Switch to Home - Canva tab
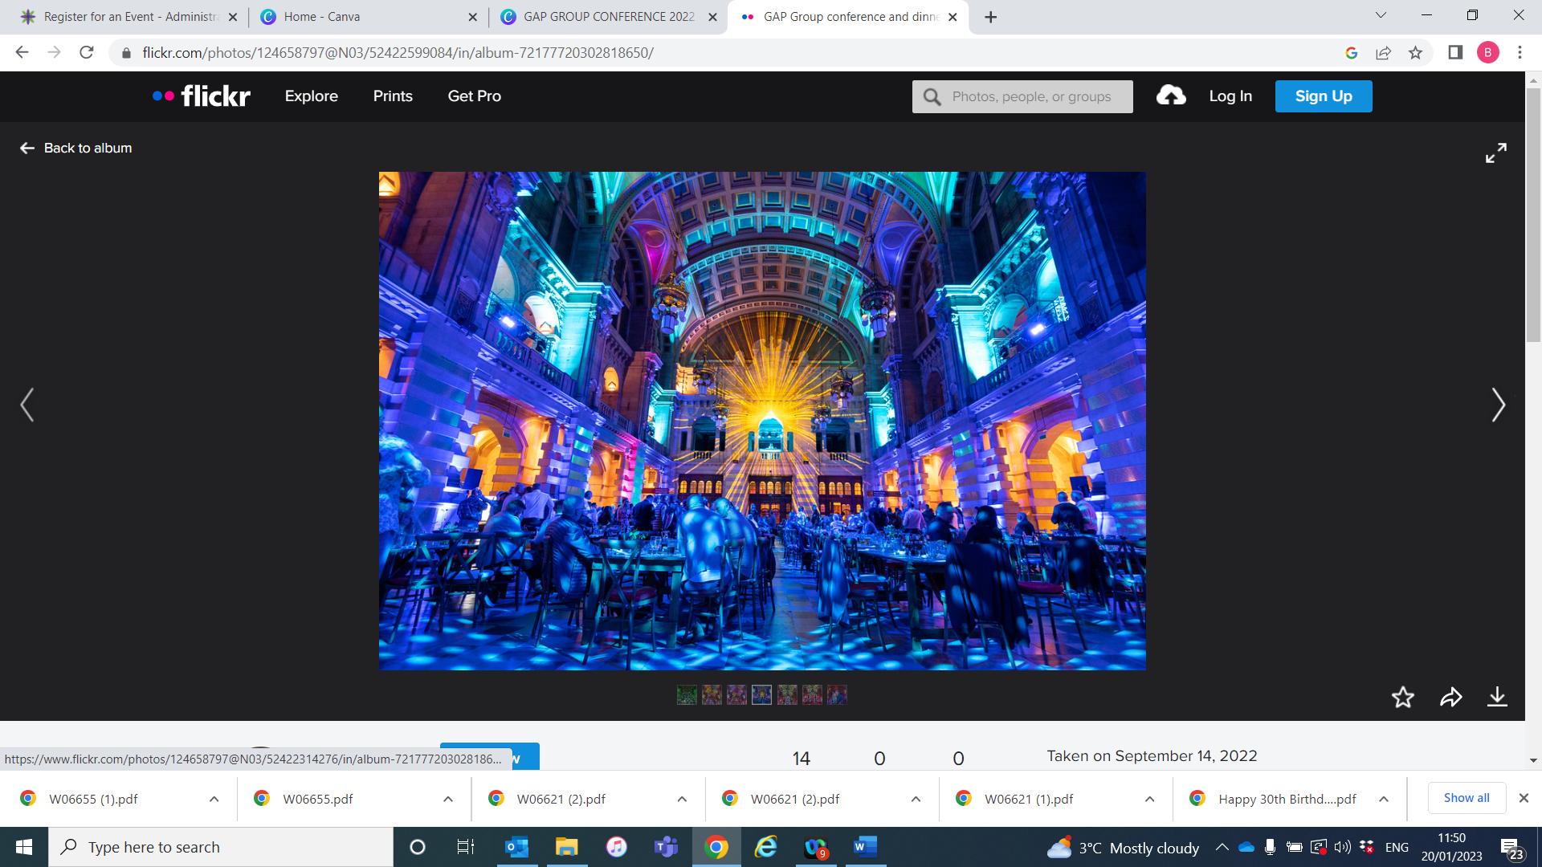 [321, 17]
